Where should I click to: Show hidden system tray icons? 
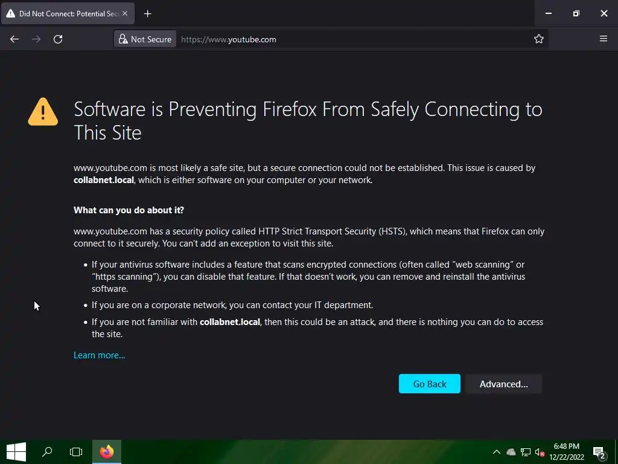(x=496, y=452)
